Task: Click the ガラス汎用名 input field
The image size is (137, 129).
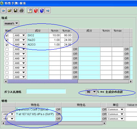Action: [46, 91]
